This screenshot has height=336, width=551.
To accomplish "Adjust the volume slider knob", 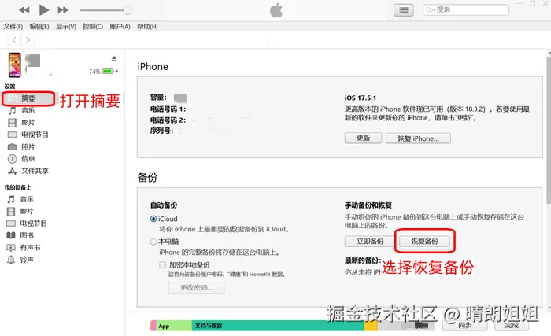I will [128, 10].
